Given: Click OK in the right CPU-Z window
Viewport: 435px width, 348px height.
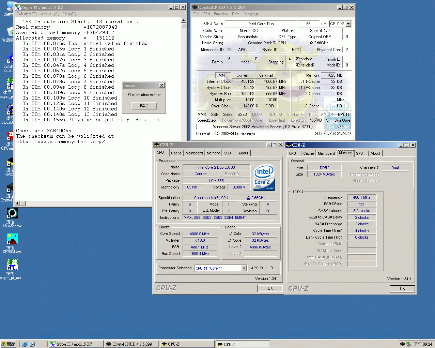Looking at the screenshot, I should click(x=402, y=289).
